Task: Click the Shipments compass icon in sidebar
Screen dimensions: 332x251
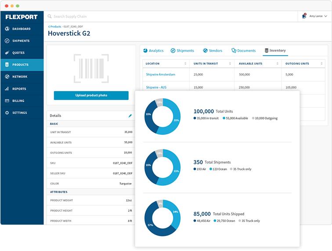Action: 7,41
